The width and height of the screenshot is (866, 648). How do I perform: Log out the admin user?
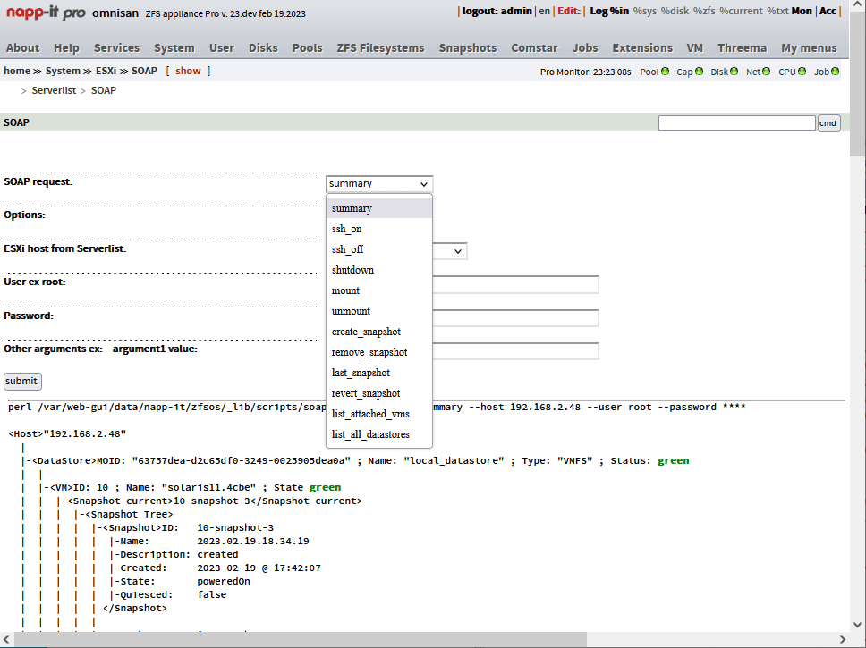[497, 11]
